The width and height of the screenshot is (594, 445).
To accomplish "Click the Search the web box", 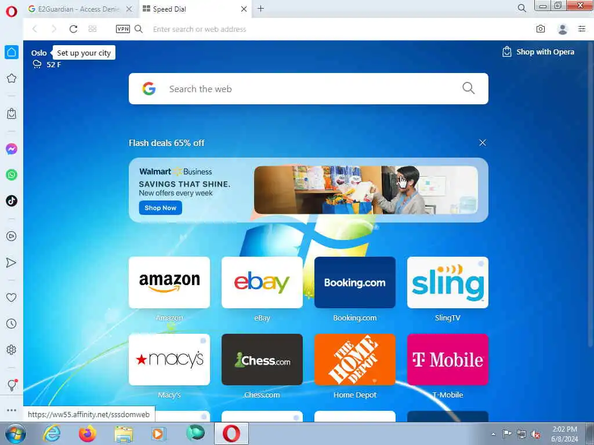I will click(309, 89).
